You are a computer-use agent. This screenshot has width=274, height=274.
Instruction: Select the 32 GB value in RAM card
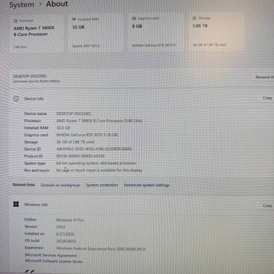[x=78, y=27]
